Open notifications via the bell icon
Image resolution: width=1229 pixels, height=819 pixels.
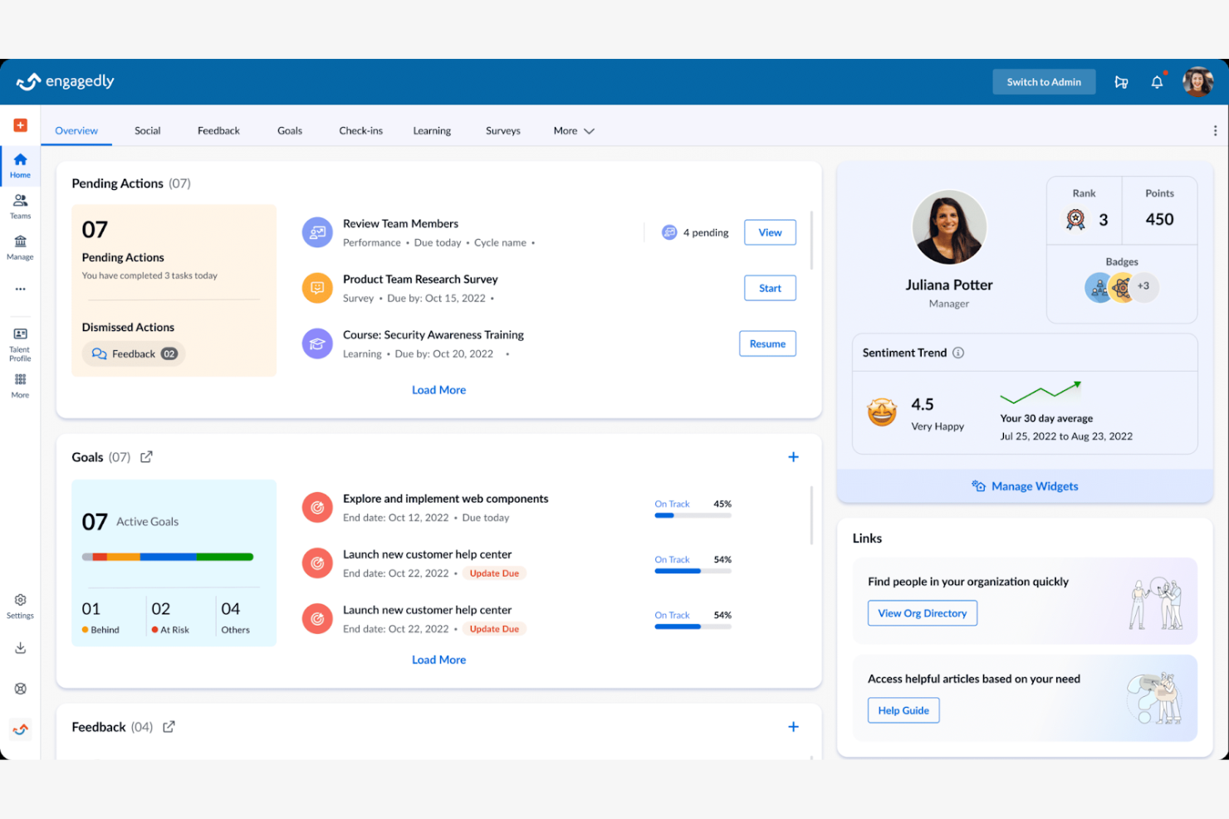point(1157,81)
